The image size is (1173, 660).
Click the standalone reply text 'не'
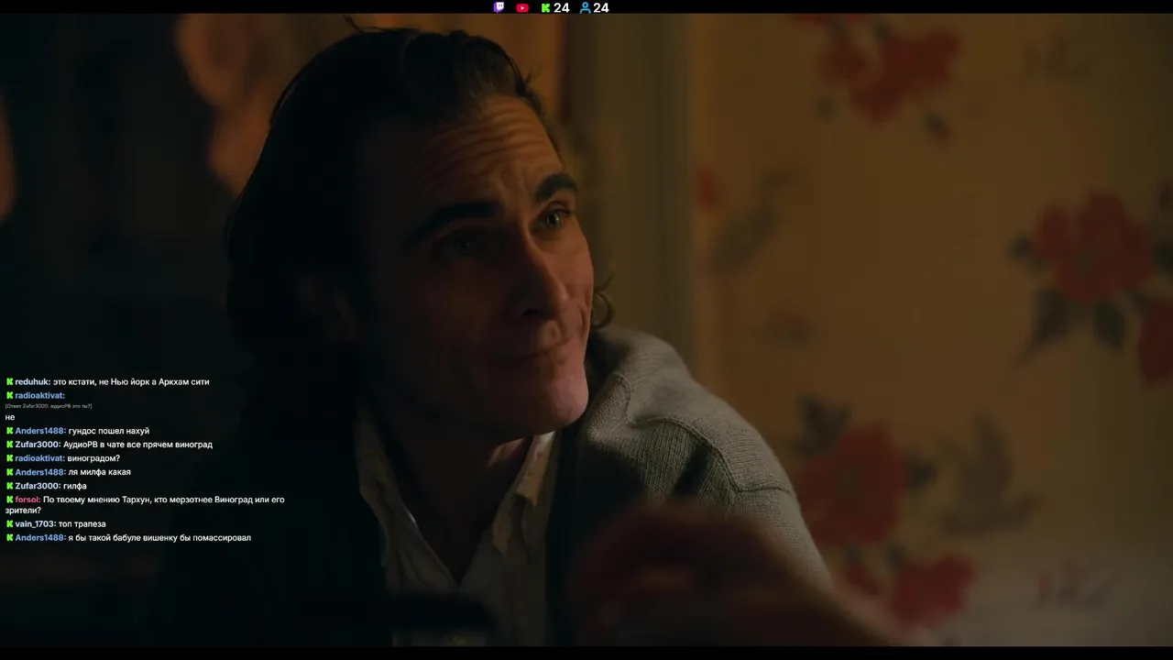[x=10, y=417]
